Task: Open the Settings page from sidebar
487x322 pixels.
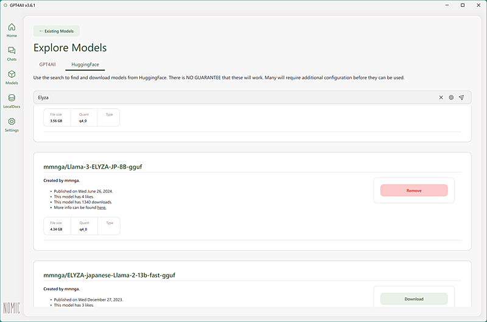Action: (x=12, y=124)
